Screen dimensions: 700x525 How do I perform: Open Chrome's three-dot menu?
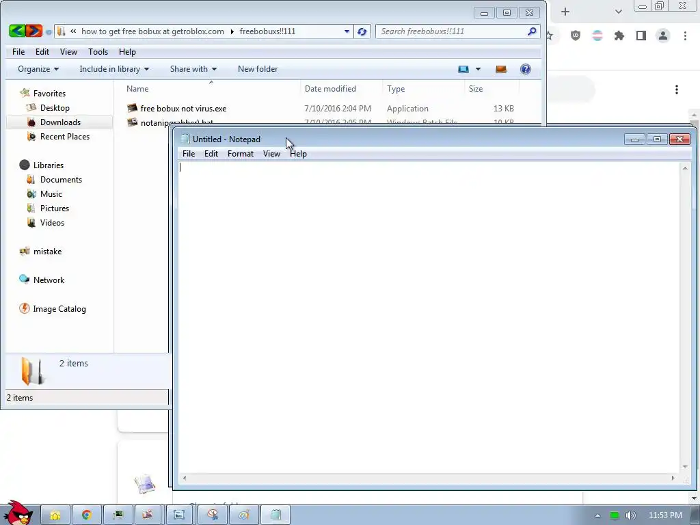[x=685, y=36]
